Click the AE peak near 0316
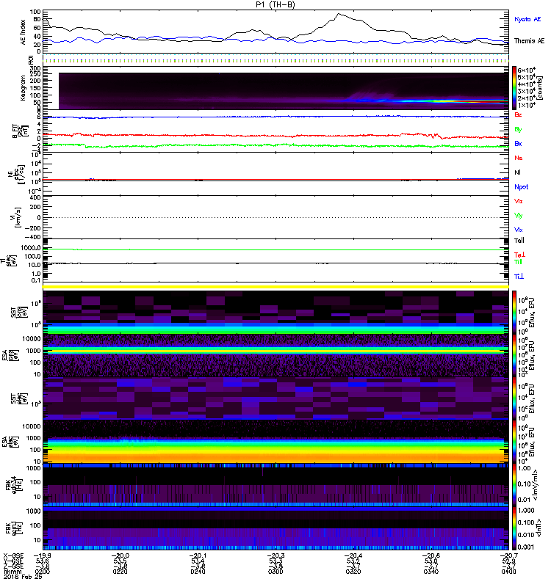 [339, 14]
